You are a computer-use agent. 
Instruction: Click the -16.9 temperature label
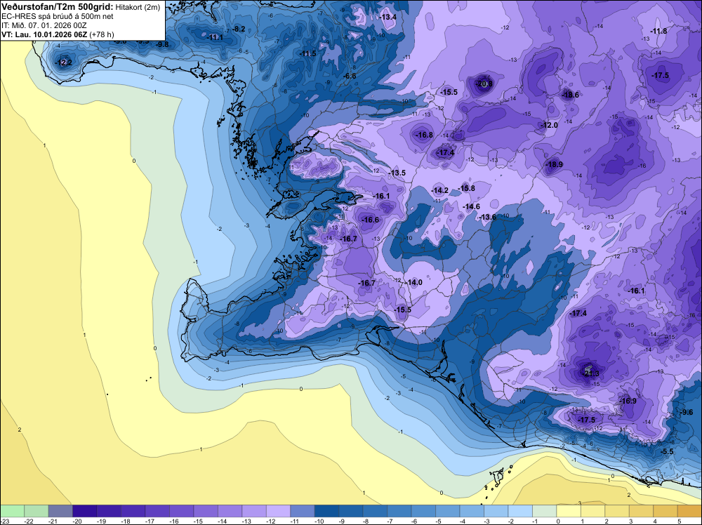[628, 401]
